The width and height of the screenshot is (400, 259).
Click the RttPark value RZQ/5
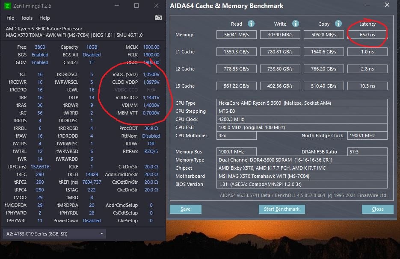pos(151,151)
